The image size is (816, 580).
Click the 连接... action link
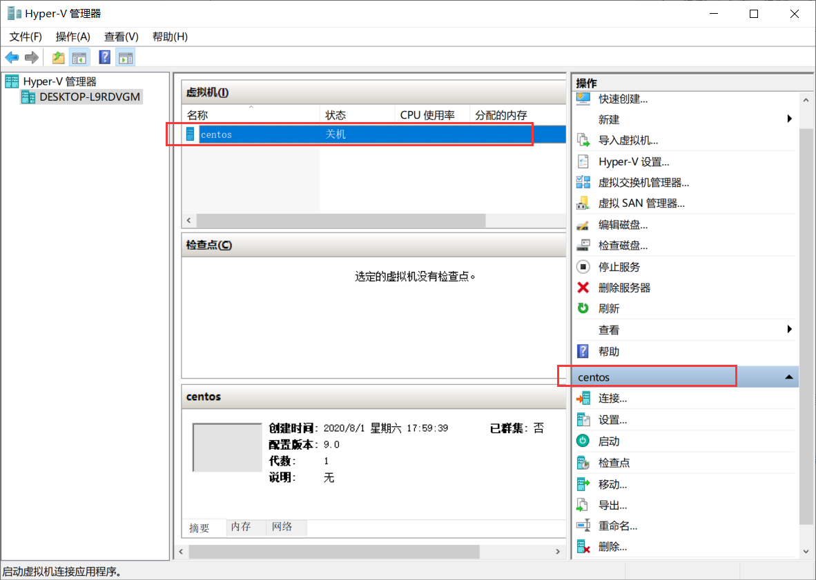612,399
